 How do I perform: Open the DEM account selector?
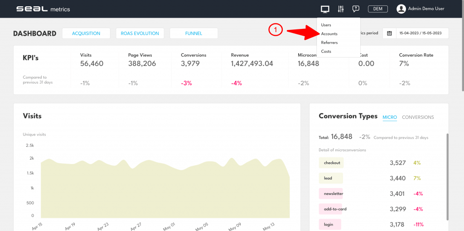[377, 9]
